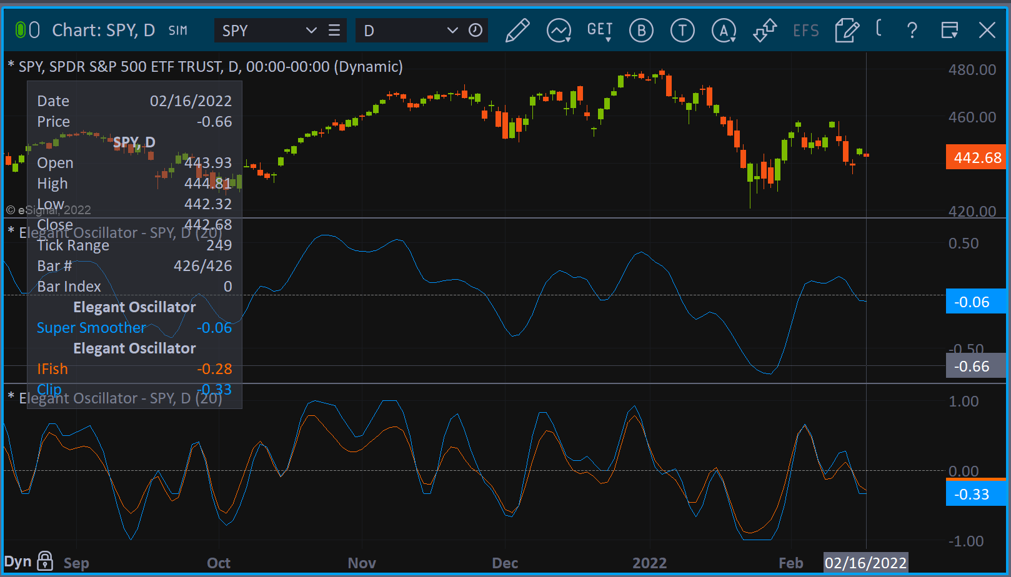Open help question mark icon
1011x577 pixels.
click(x=912, y=30)
